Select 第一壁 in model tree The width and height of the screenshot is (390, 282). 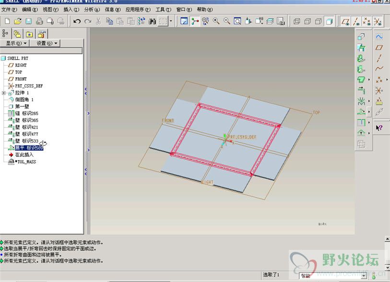(22, 106)
